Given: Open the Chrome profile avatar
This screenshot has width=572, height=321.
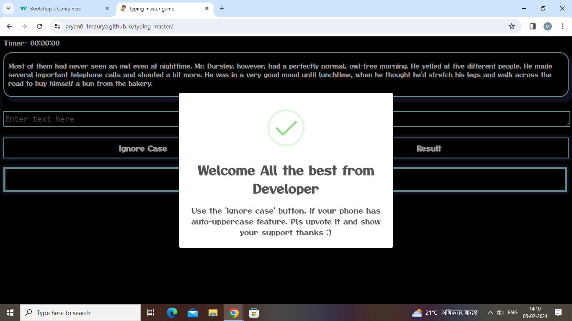Looking at the screenshot, I should pyautogui.click(x=547, y=26).
